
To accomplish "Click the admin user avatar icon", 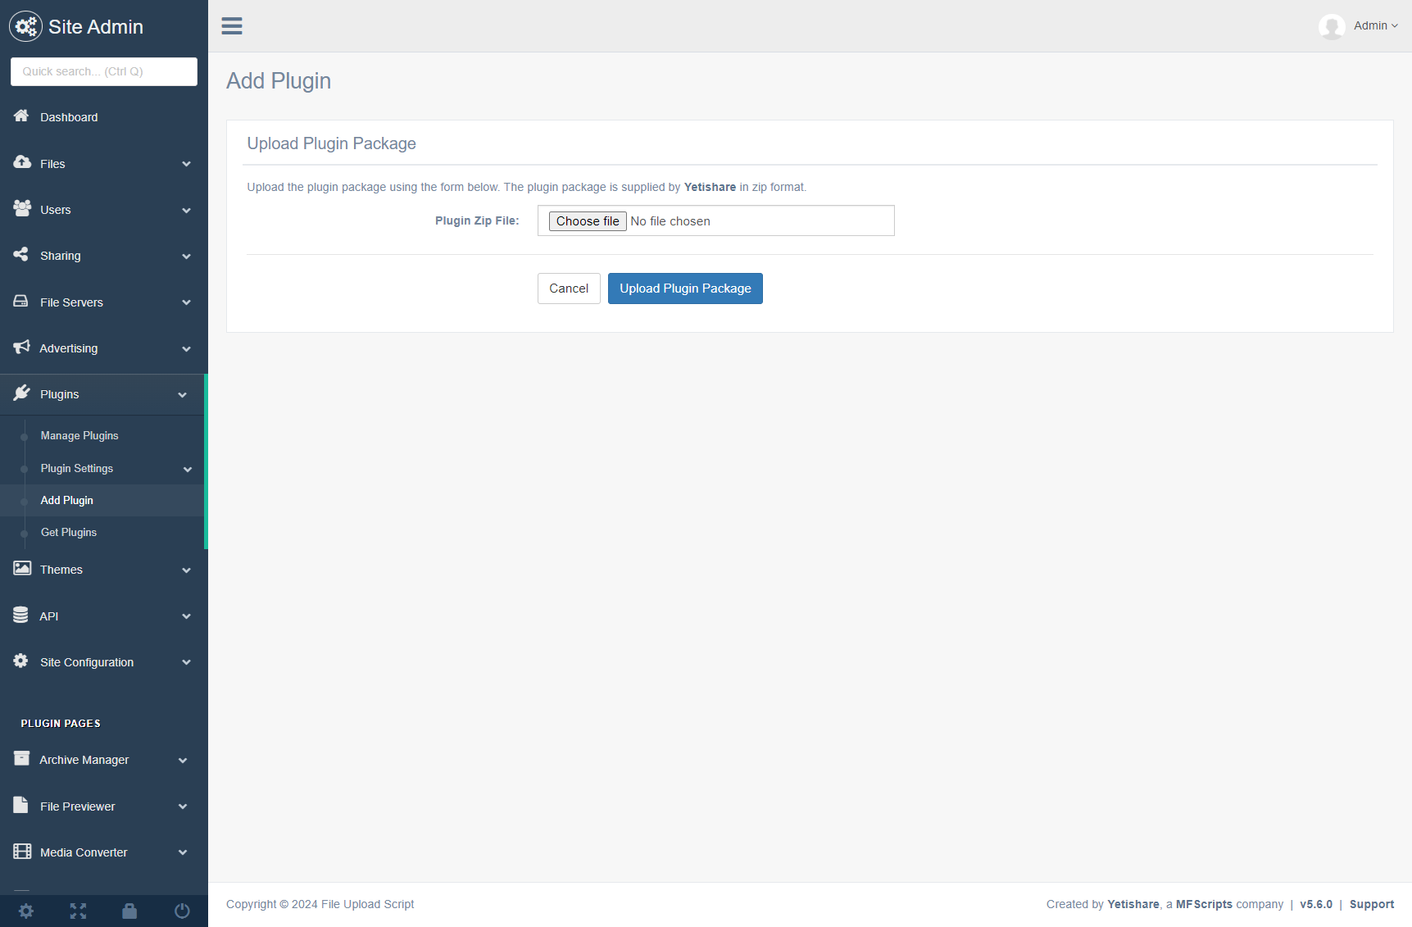I will pyautogui.click(x=1332, y=26).
